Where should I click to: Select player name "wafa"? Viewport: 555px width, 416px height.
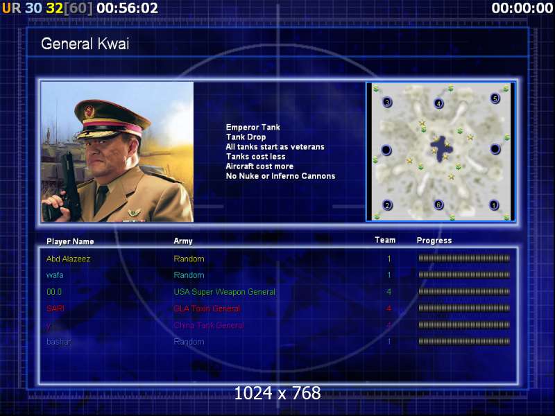click(x=55, y=275)
